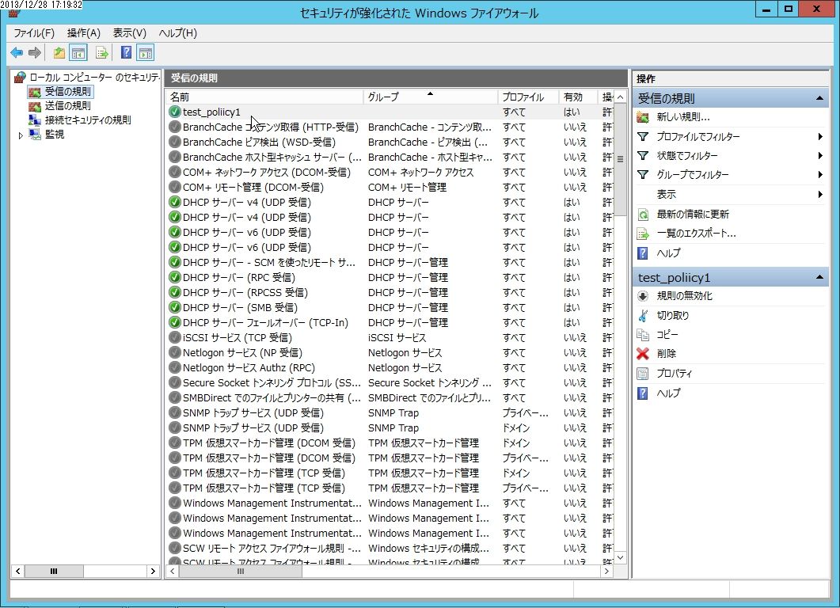840x608 pixels.
Task: Click ヘルプ under test_poliicy1 actions
Action: [x=668, y=393]
